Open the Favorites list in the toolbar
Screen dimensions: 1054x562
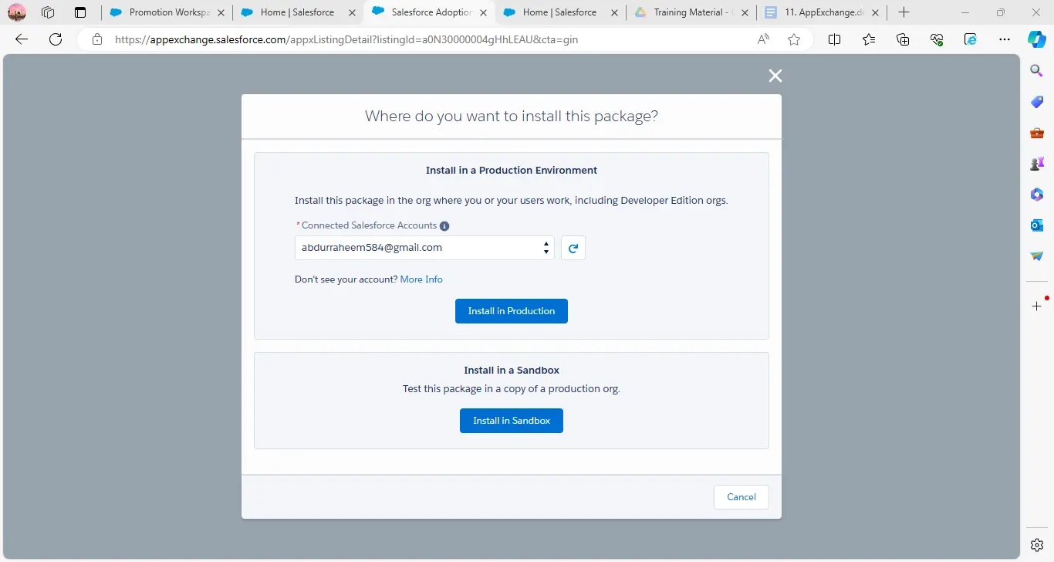(x=869, y=40)
